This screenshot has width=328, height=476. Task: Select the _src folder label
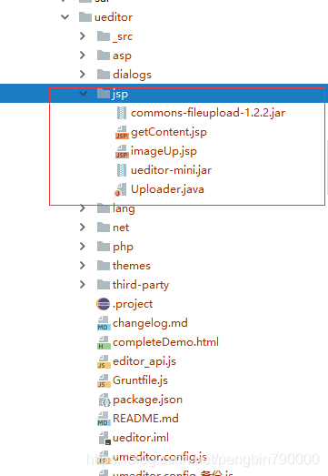click(x=123, y=36)
